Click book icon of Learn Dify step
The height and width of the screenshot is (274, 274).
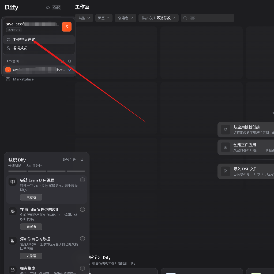(x=13, y=182)
